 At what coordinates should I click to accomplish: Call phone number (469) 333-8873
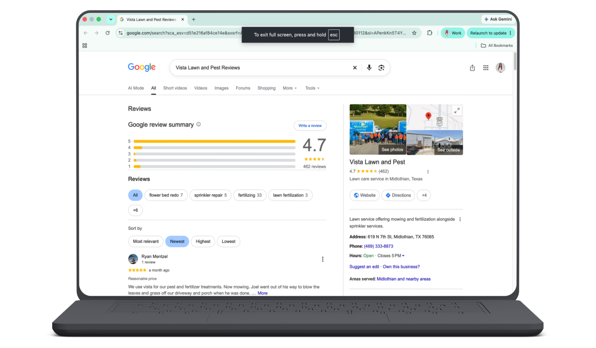(378, 246)
